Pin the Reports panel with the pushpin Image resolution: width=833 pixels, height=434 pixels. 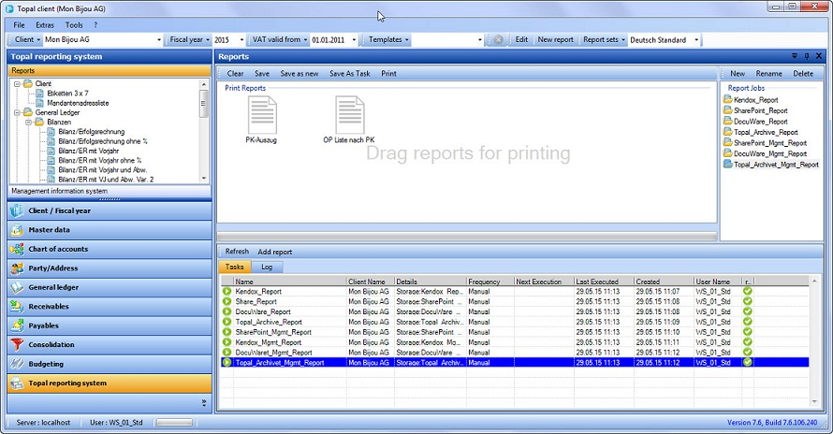point(807,57)
